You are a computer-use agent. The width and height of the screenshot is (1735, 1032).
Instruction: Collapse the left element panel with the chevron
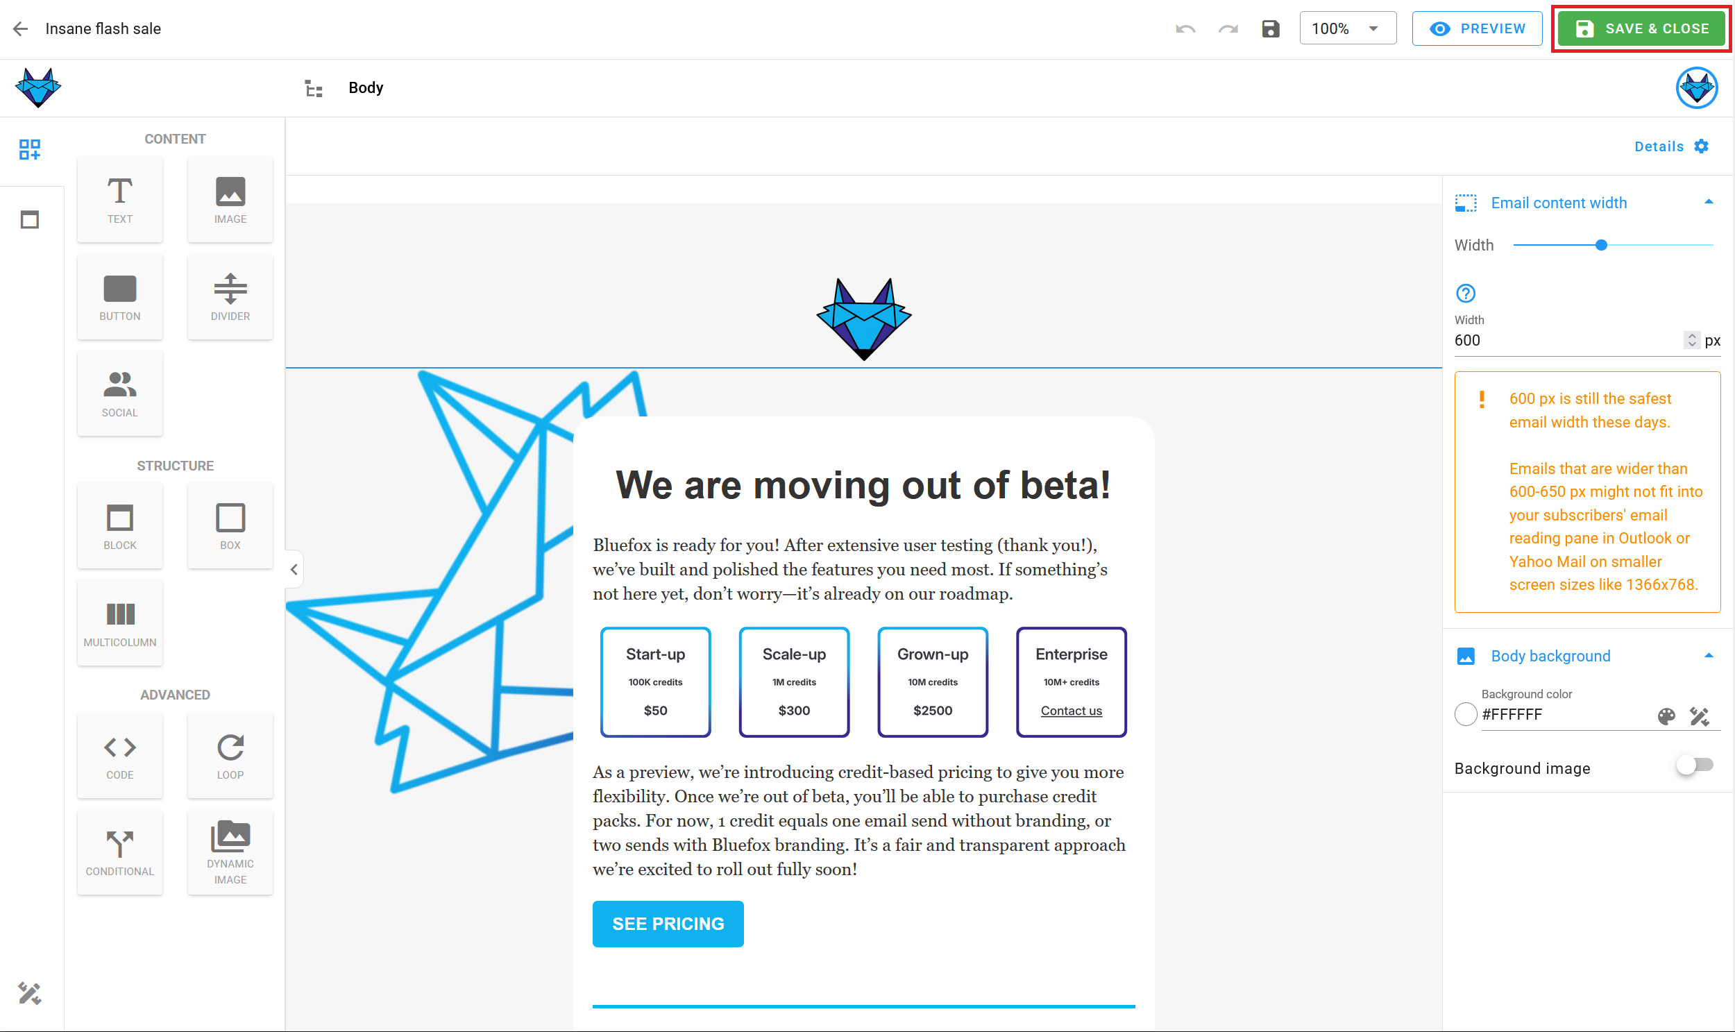tap(294, 569)
